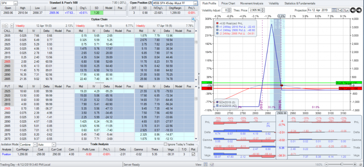
Task: Click the Theo. Price stepper arrows
Action: click(x=263, y=10)
